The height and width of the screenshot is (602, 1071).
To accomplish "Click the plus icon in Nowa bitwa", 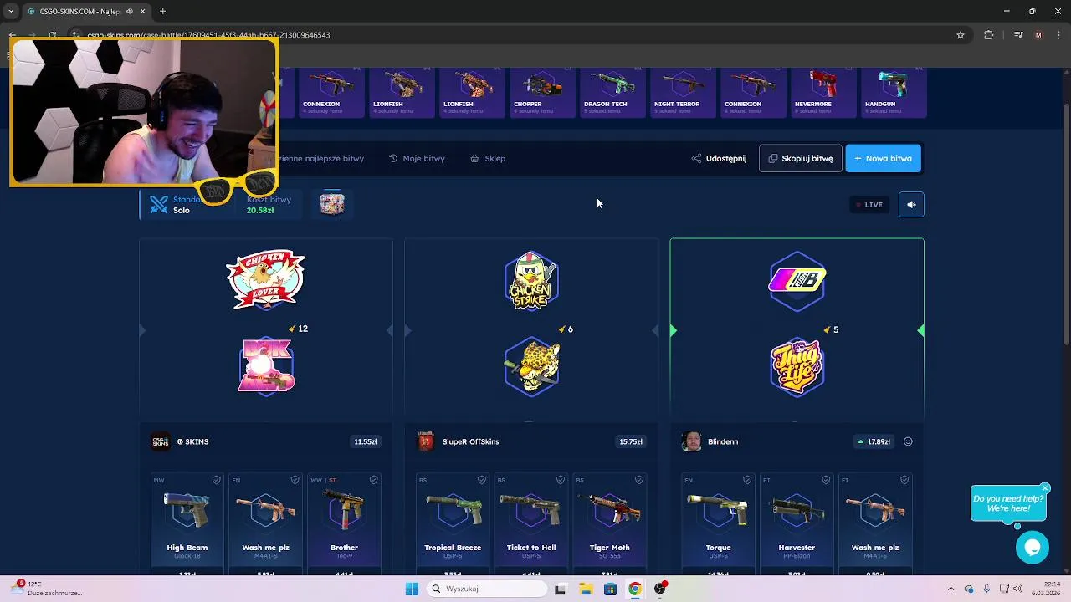I will pos(858,158).
